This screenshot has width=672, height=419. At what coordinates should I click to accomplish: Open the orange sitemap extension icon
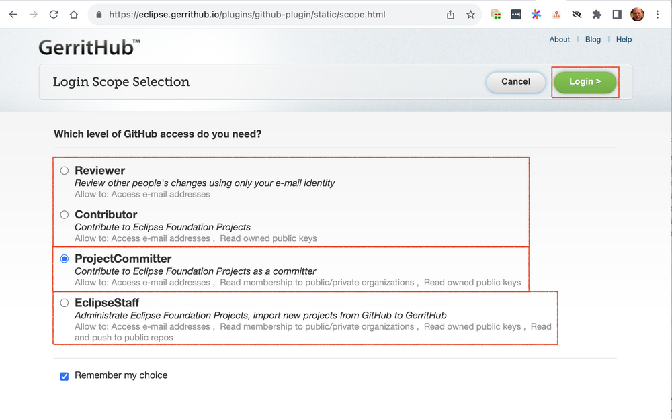556,13
